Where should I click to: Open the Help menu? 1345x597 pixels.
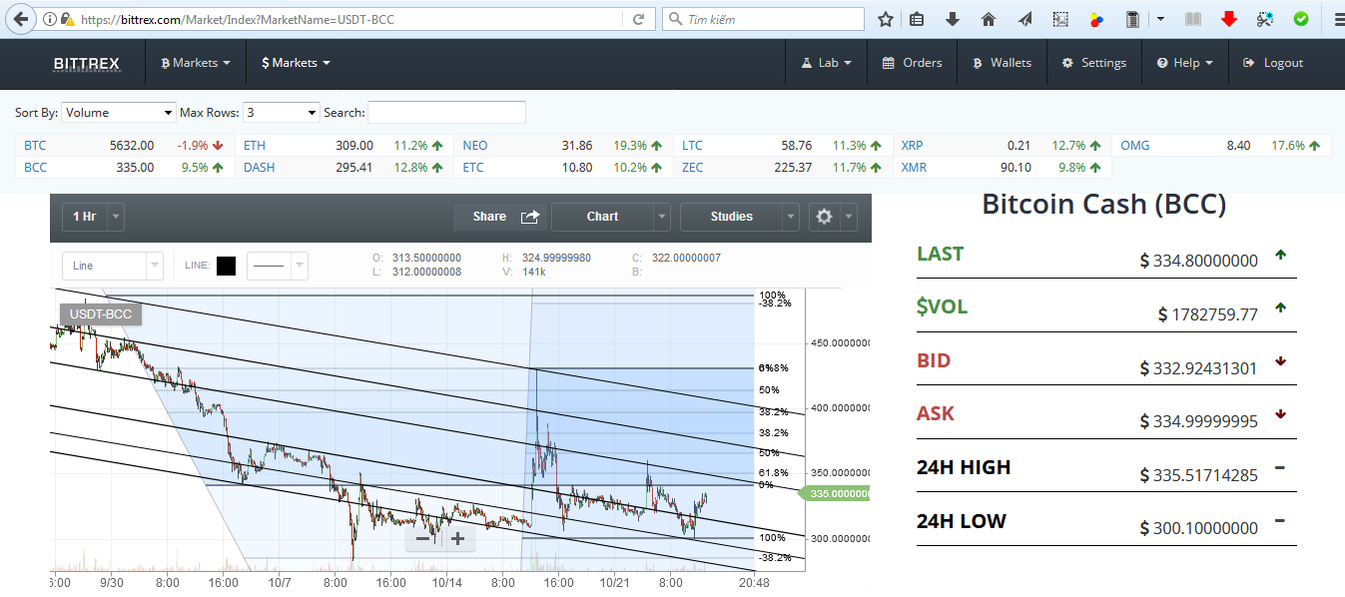[1185, 63]
